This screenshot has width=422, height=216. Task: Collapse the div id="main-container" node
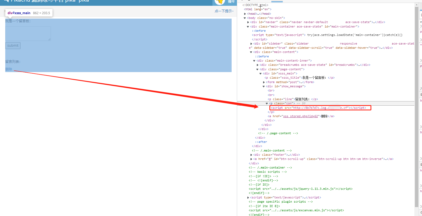[248, 26]
